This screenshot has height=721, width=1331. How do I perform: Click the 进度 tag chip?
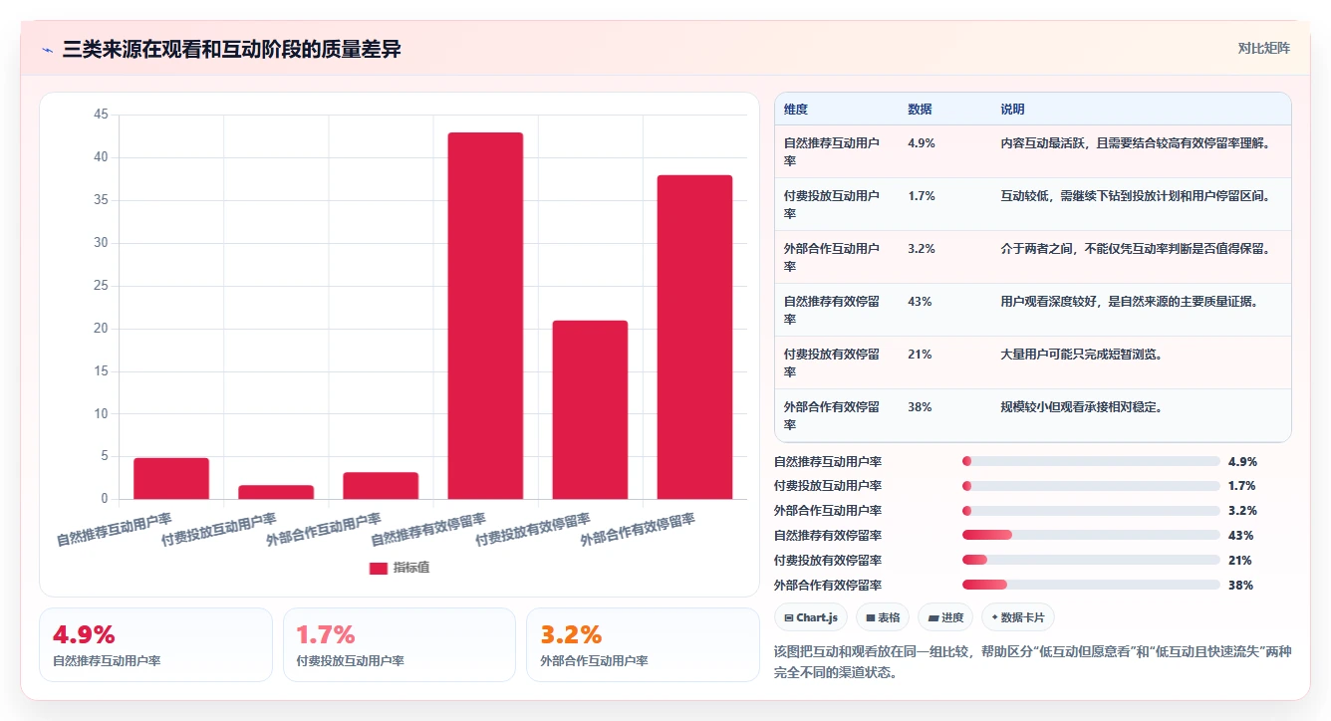[x=945, y=617]
